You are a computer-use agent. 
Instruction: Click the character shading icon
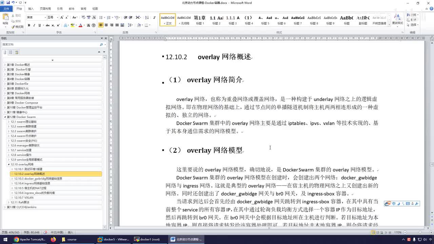[x=88, y=25]
